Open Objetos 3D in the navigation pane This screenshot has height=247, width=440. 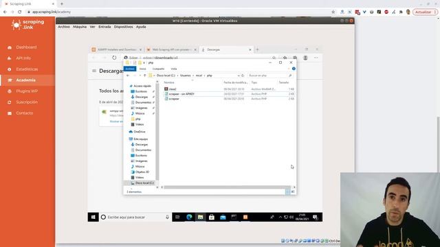[x=142, y=172]
